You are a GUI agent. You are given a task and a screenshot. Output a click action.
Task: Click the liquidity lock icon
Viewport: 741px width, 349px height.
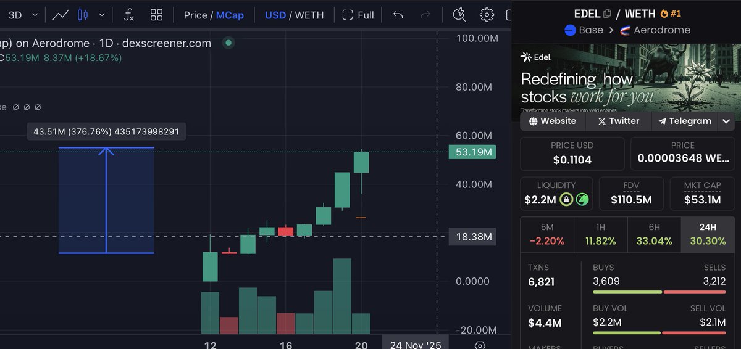coord(566,199)
